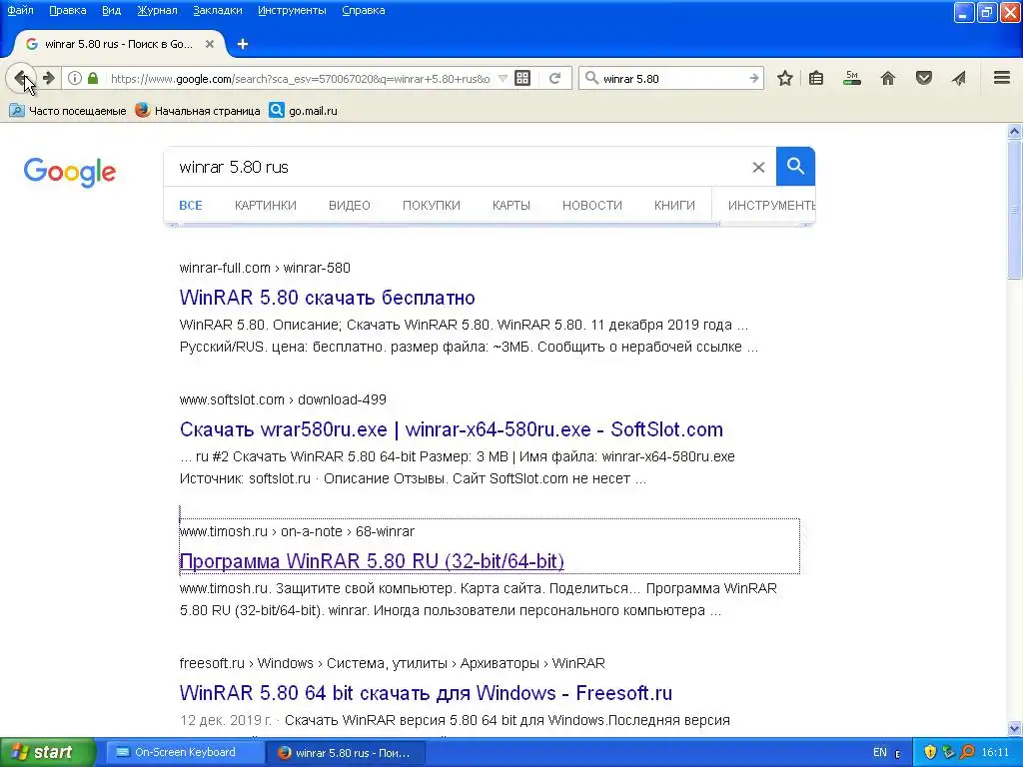Screen dimensions: 1023x767
Task: Switch to the НОВОСТИ tab
Action: click(592, 206)
